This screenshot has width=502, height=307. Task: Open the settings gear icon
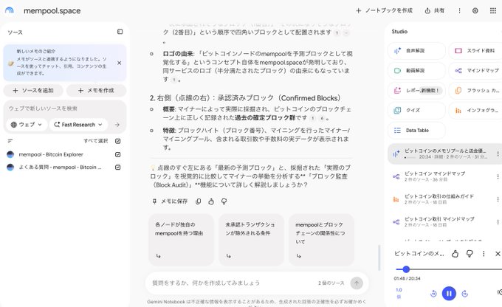(475, 10)
